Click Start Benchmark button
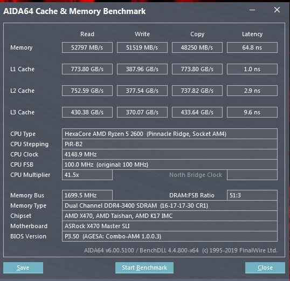 pos(144,268)
